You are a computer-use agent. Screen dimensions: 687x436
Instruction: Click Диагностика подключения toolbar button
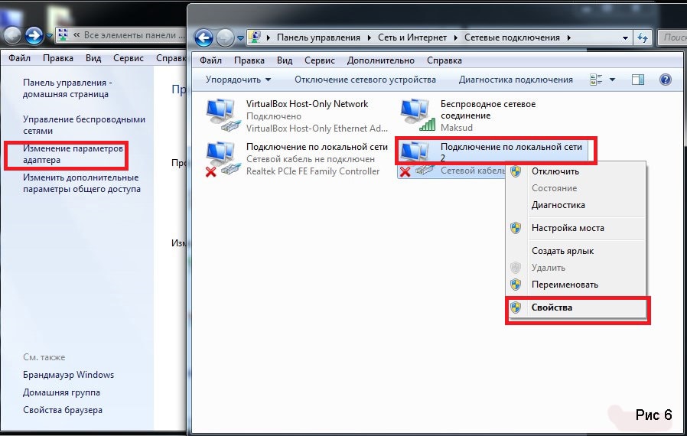click(515, 80)
